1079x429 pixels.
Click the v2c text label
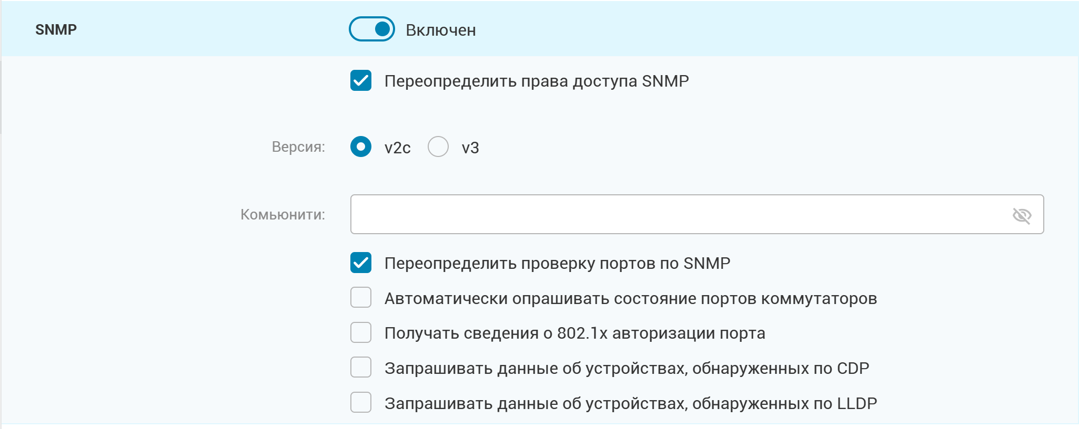[x=397, y=148]
